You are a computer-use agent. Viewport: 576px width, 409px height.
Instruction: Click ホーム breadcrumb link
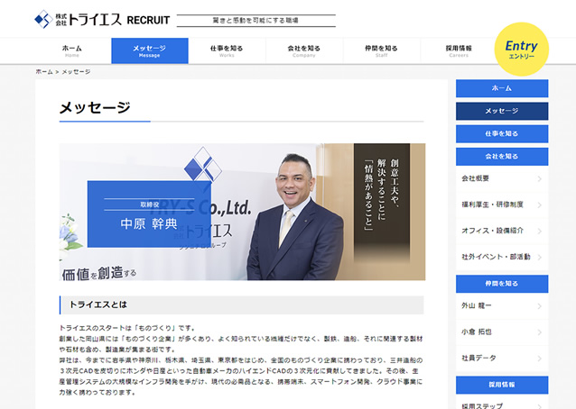tap(44, 72)
